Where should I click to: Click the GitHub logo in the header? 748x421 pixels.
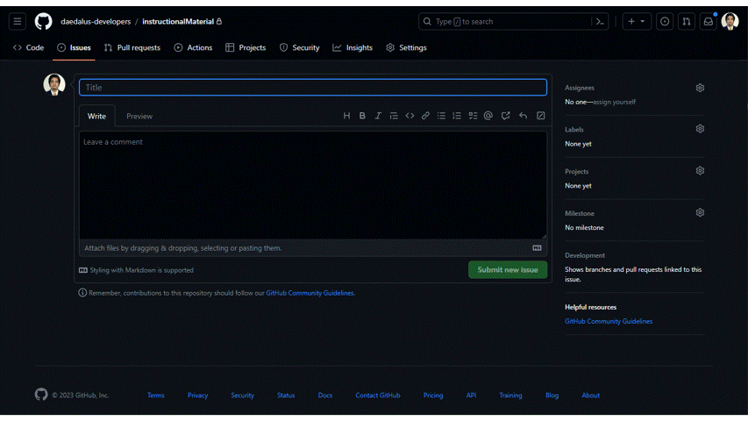(43, 22)
